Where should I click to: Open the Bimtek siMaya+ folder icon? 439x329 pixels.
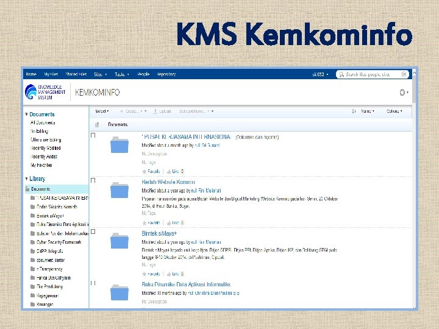click(x=120, y=241)
